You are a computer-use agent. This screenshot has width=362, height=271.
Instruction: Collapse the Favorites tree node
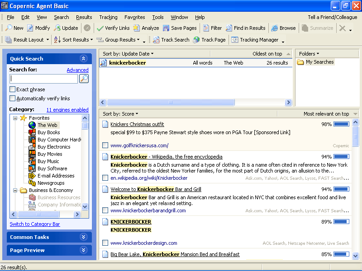pos(15,118)
